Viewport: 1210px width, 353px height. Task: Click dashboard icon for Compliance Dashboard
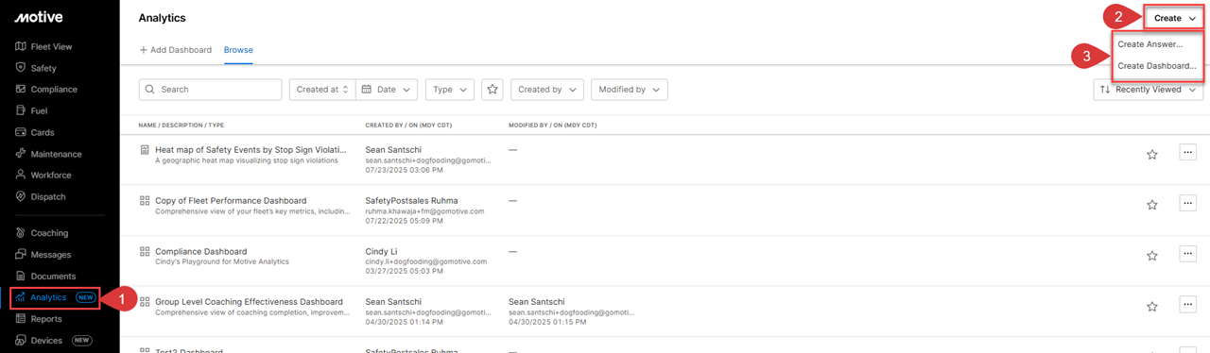tap(145, 252)
